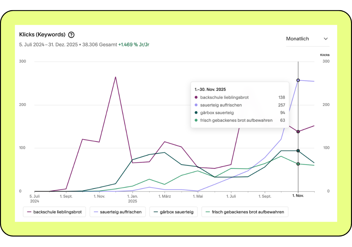Hide the sauerteig auffrischen series via its legend
Image resolution: width=352 pixels, height=247 pixels.
(x=117, y=212)
